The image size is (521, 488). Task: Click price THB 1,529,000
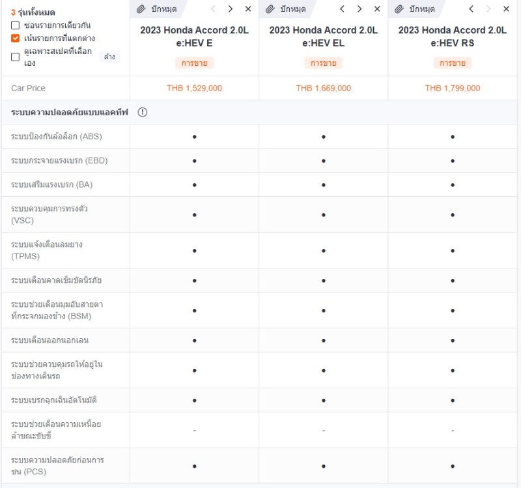tap(194, 88)
